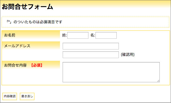The height and width of the screenshot is (103, 171).
Task: Click the お名前 label
Action: pos(10,35)
